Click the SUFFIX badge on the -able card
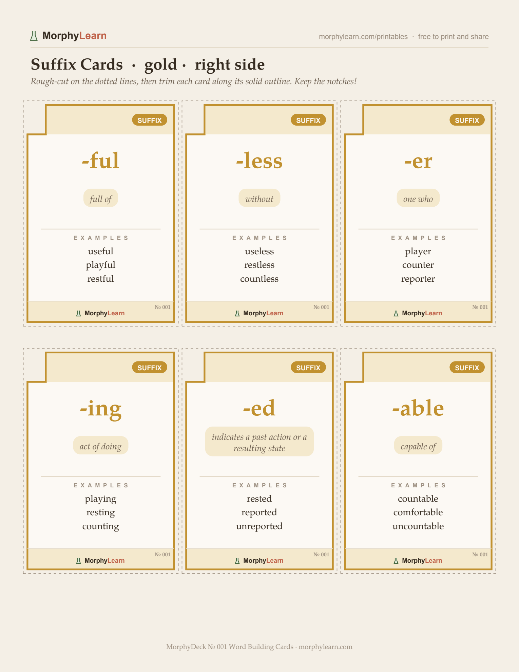 (x=467, y=368)
